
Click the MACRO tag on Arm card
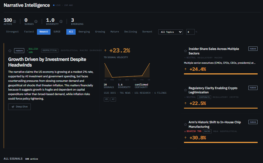click(x=207, y=131)
